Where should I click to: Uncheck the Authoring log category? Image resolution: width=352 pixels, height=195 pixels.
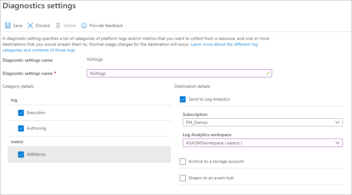(21, 128)
